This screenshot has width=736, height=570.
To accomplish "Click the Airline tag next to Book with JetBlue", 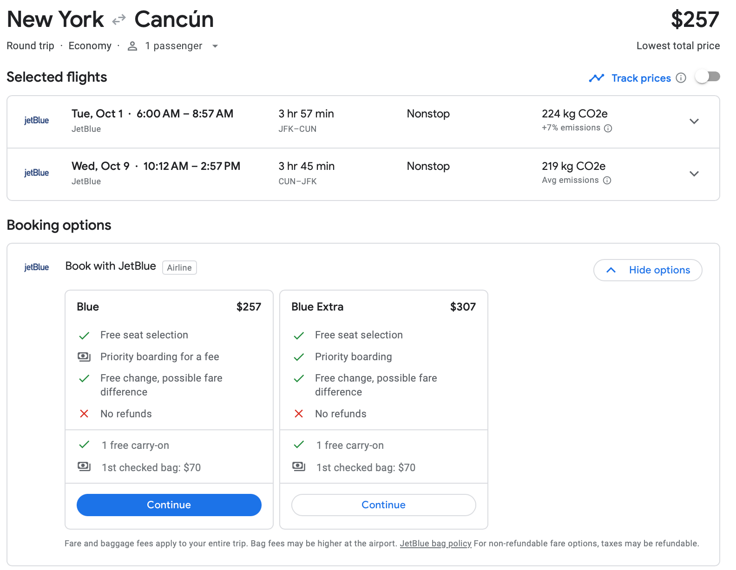I will 179,268.
